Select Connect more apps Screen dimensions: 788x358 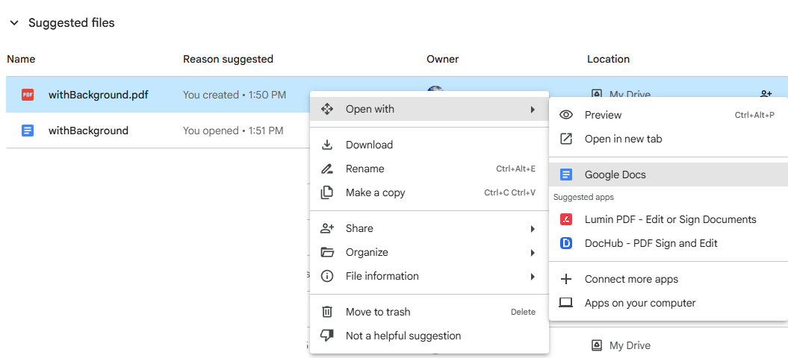click(668, 279)
